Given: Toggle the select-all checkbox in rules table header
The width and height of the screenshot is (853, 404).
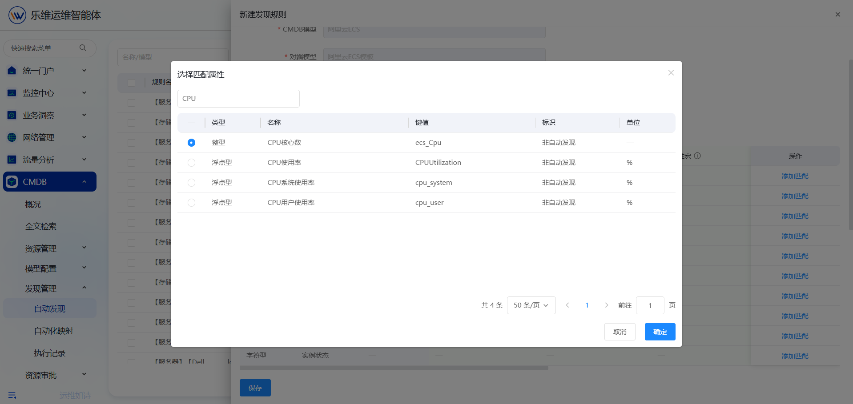Looking at the screenshot, I should click(x=131, y=83).
